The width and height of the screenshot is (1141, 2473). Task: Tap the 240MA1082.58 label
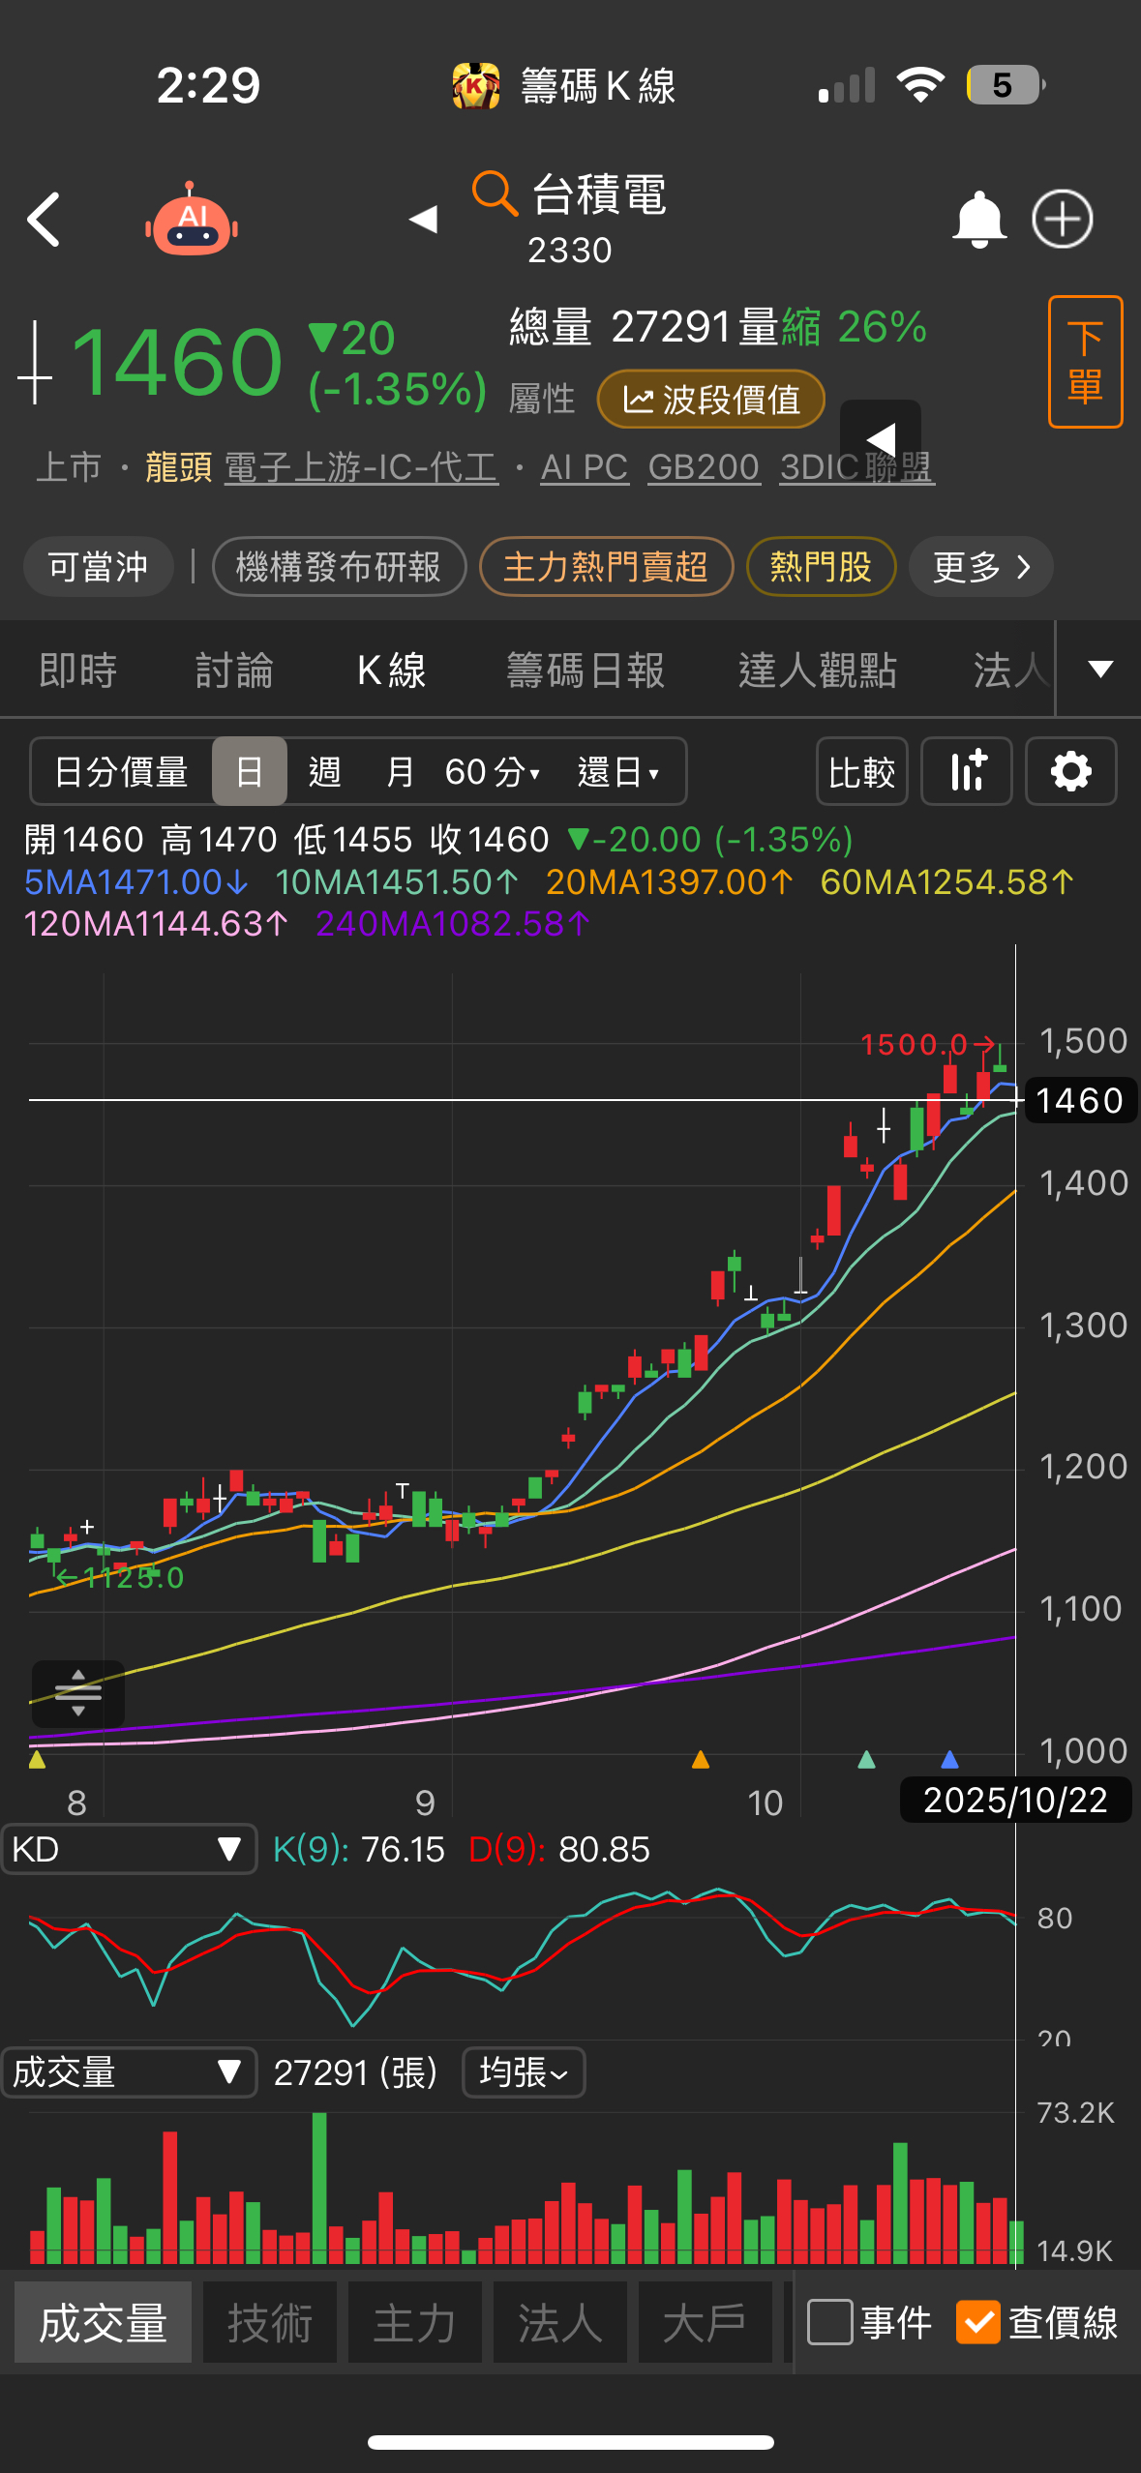coord(453,923)
